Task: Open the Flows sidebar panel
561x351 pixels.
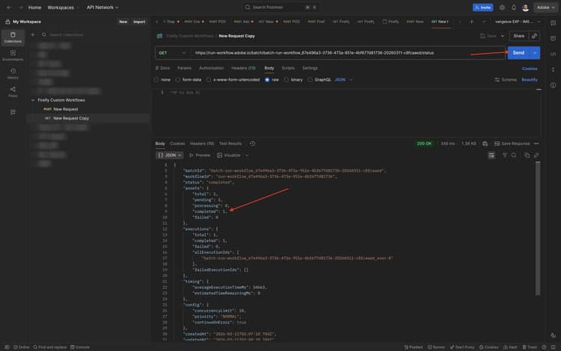Action: pyautogui.click(x=13, y=92)
